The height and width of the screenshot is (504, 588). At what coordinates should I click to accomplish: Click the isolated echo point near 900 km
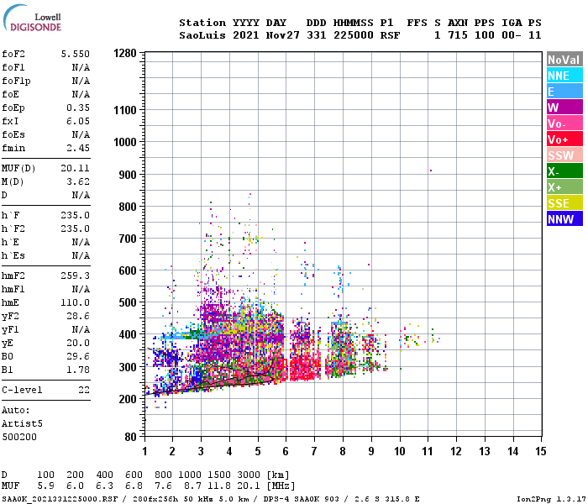pos(430,171)
